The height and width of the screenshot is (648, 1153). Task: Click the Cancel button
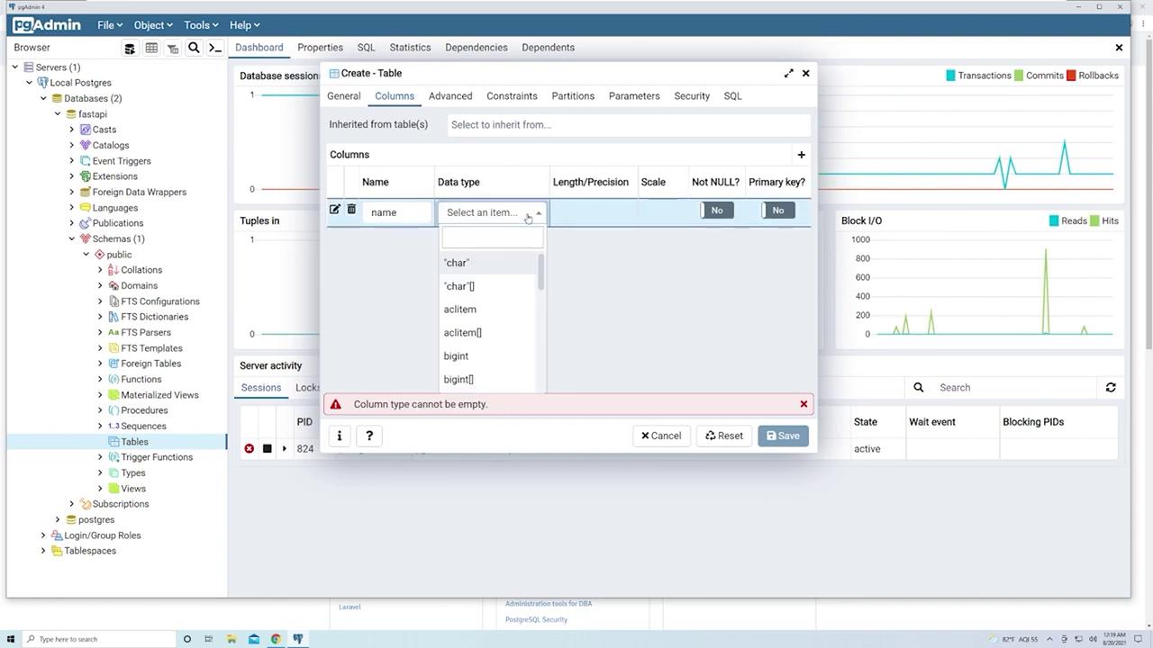pyautogui.click(x=661, y=436)
